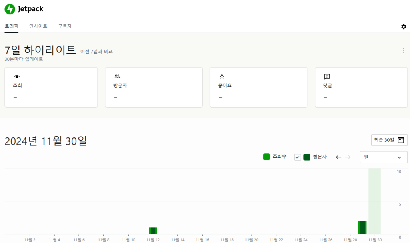Open the 일 period dropdown
410x243 pixels.
[x=383, y=157]
